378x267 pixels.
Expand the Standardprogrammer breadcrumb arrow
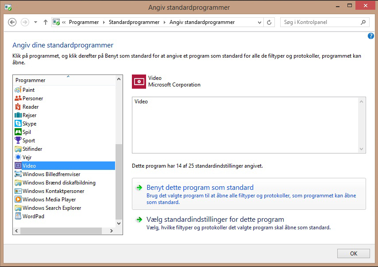pyautogui.click(x=164, y=22)
